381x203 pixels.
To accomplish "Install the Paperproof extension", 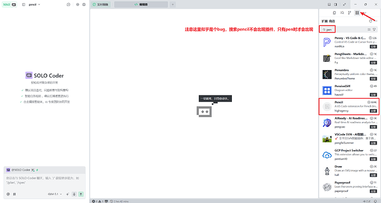I will (x=373, y=191).
